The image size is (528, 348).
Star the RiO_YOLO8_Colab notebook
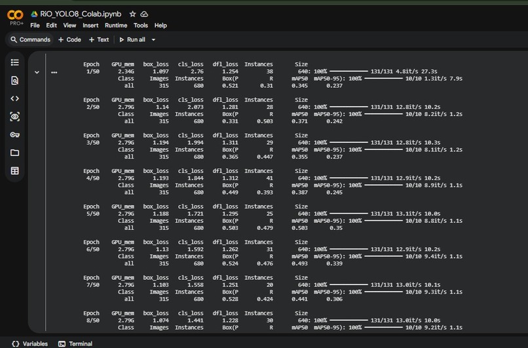point(133,14)
